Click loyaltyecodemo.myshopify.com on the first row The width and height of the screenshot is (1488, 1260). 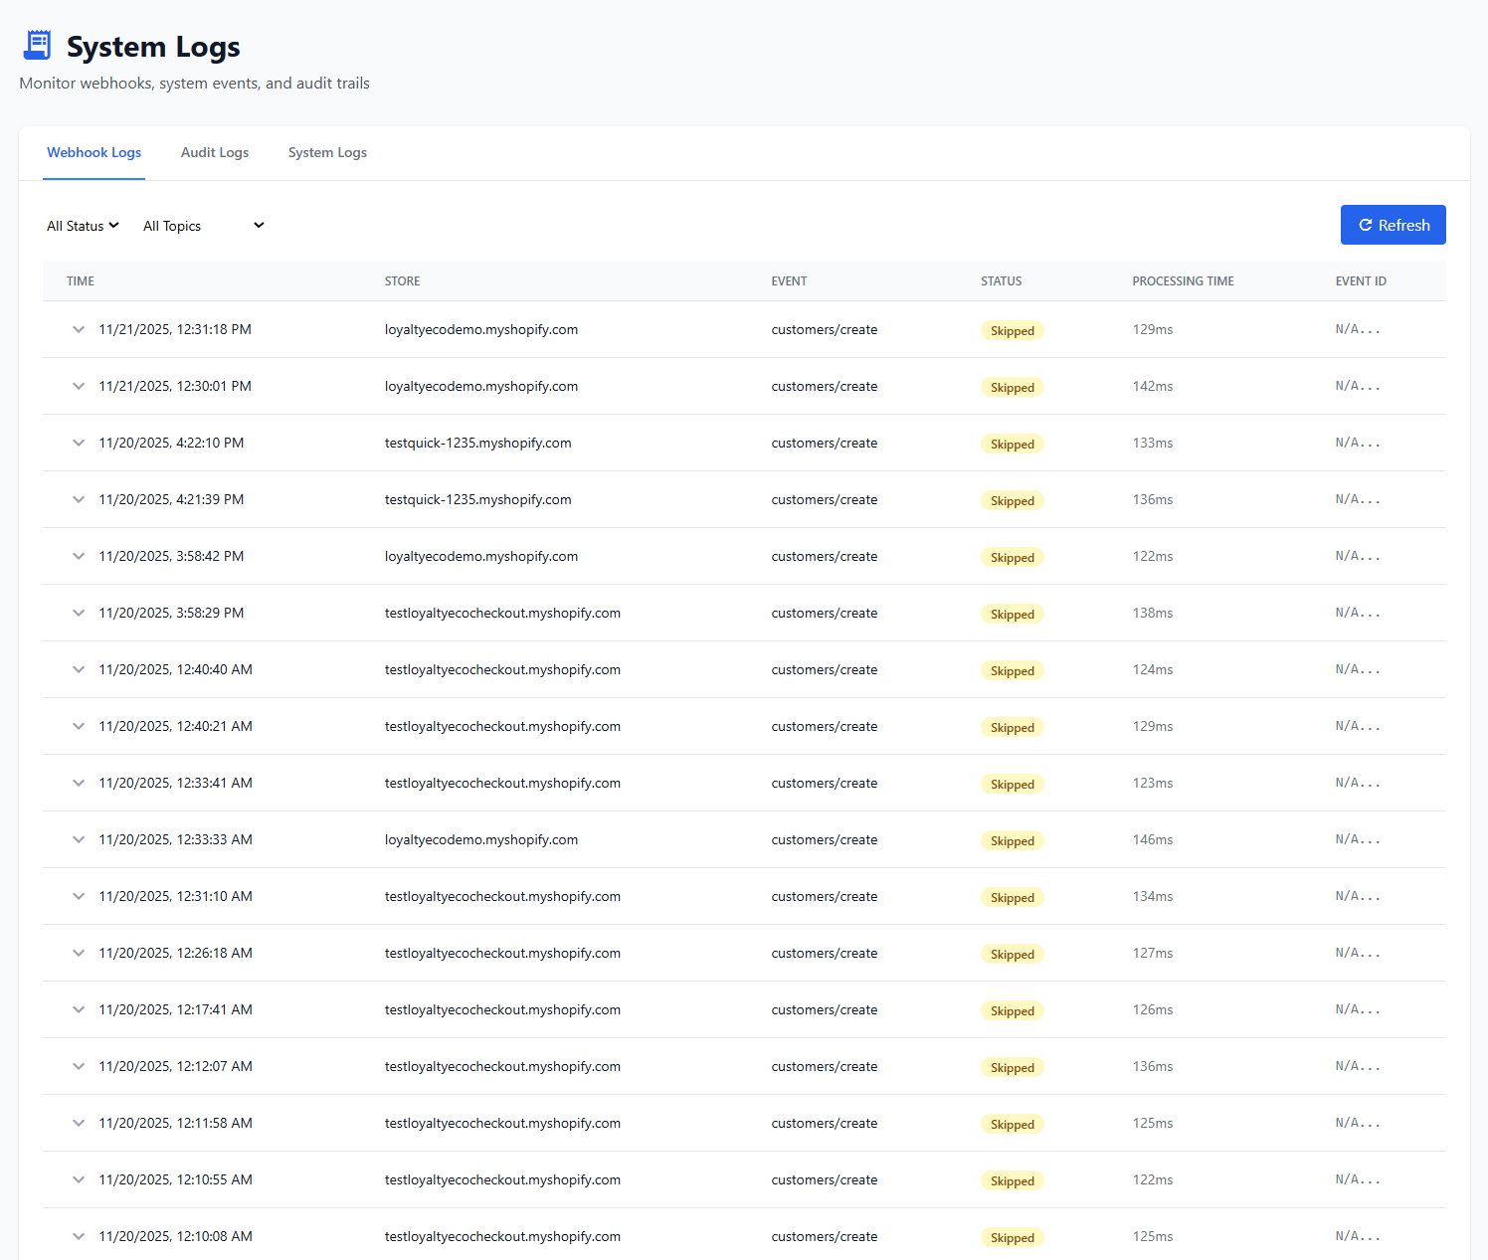[x=481, y=329]
